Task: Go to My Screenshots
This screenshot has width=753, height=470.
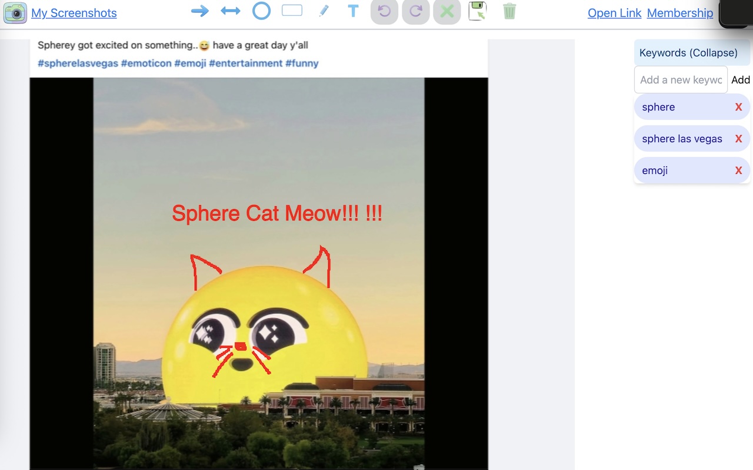Action: point(74,13)
